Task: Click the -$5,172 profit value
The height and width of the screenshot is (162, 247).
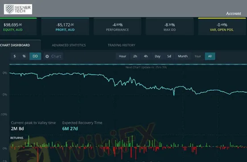Action: (65, 25)
